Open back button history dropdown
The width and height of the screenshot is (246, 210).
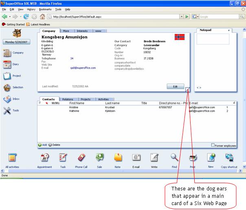pos(10,16)
